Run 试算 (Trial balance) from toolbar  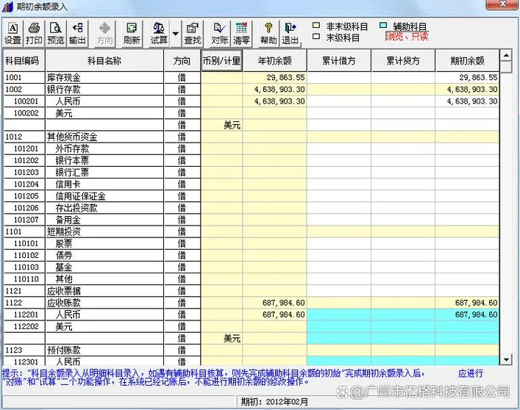click(159, 34)
